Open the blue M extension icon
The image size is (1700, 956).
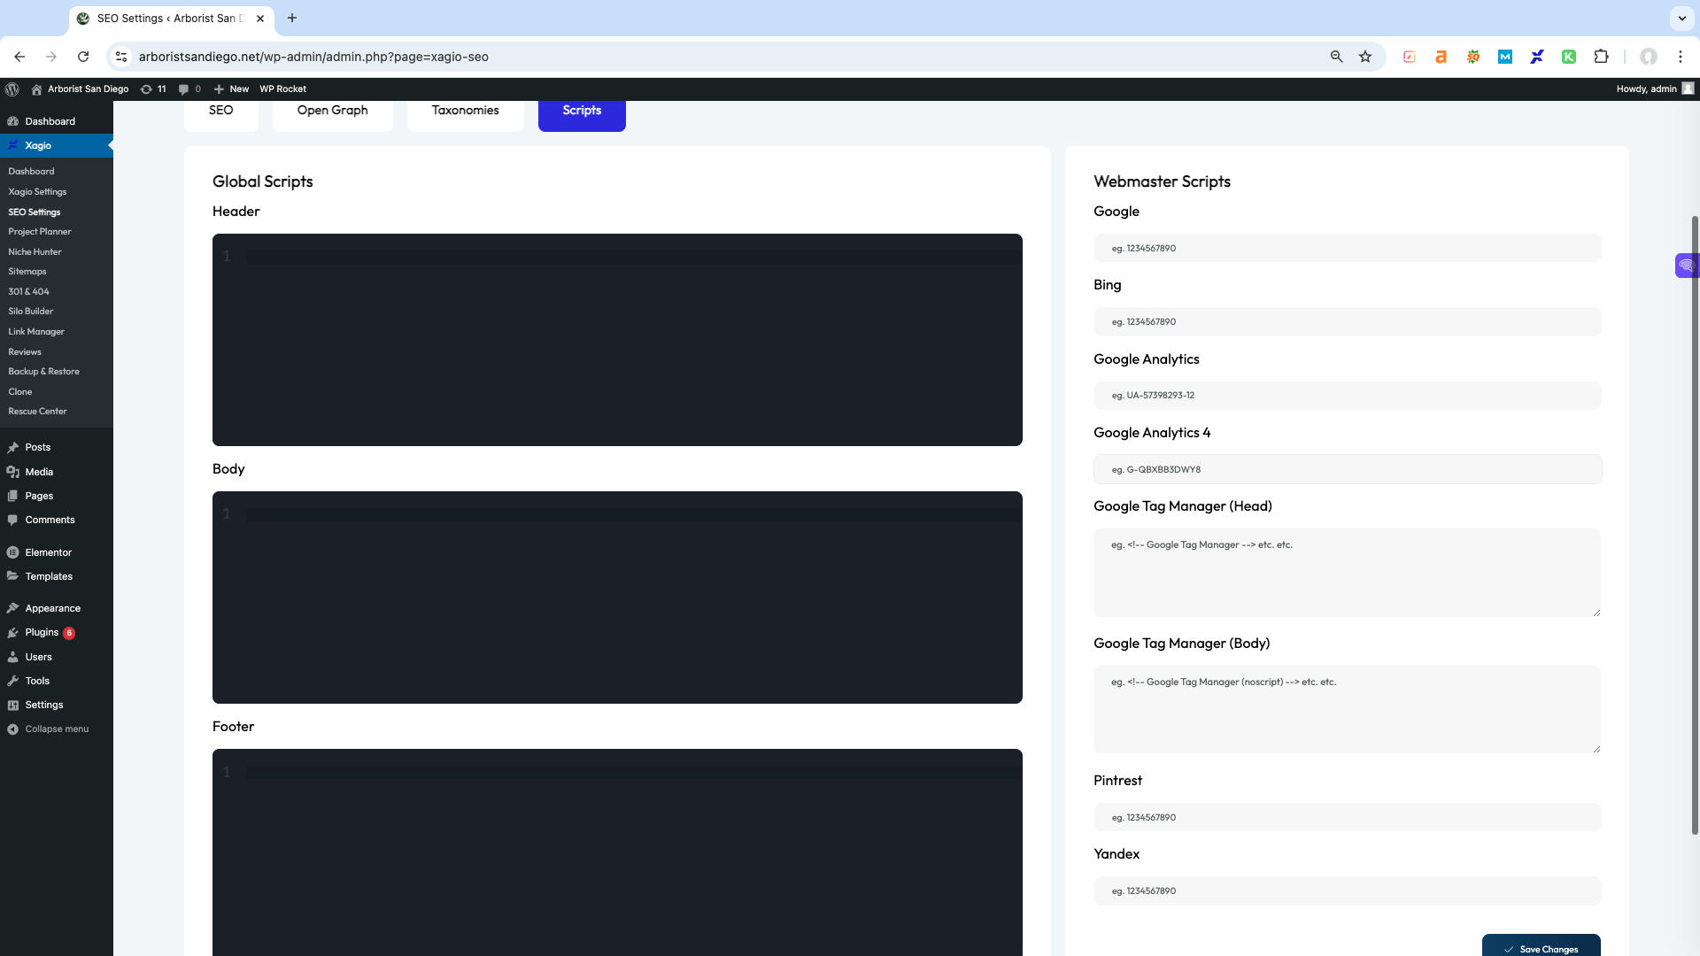[x=1505, y=57]
